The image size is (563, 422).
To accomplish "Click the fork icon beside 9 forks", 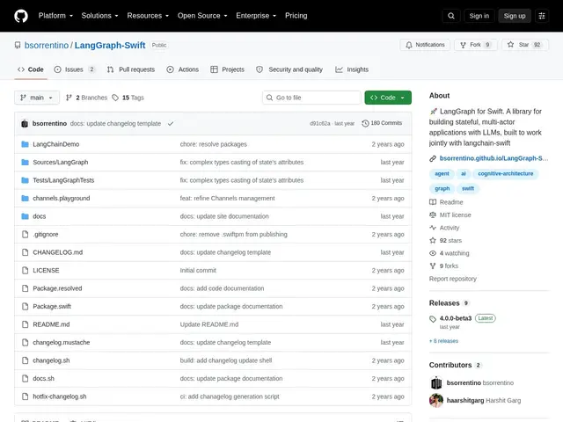I will 433,266.
